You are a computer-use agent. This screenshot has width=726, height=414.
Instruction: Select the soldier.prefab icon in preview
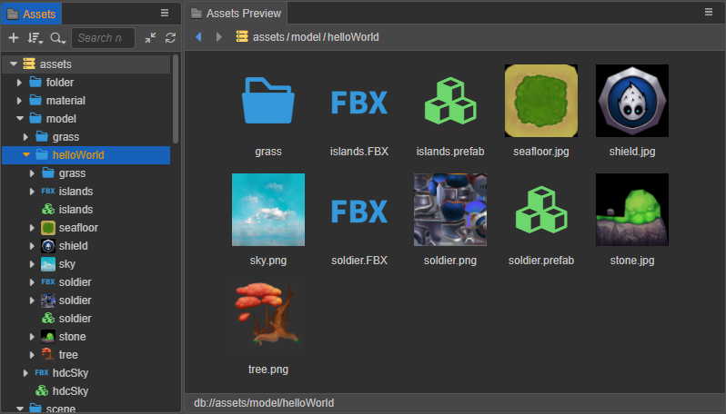coord(540,211)
